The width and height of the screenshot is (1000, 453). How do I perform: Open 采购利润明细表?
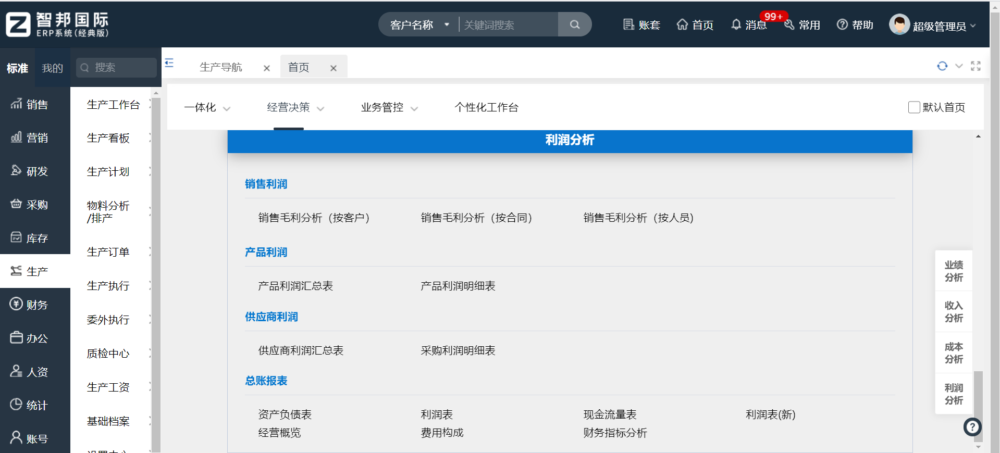458,350
